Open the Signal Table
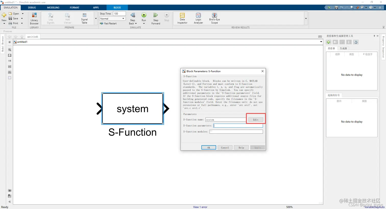Image resolution: width=386 pixels, height=209 pixels. 84,18
